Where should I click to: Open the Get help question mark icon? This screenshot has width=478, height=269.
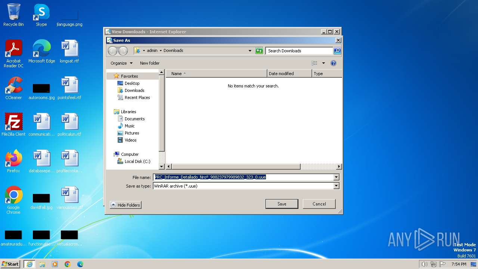(333, 63)
